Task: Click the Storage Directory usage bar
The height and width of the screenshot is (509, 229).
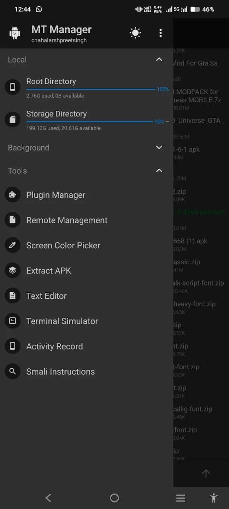Action: [90, 122]
